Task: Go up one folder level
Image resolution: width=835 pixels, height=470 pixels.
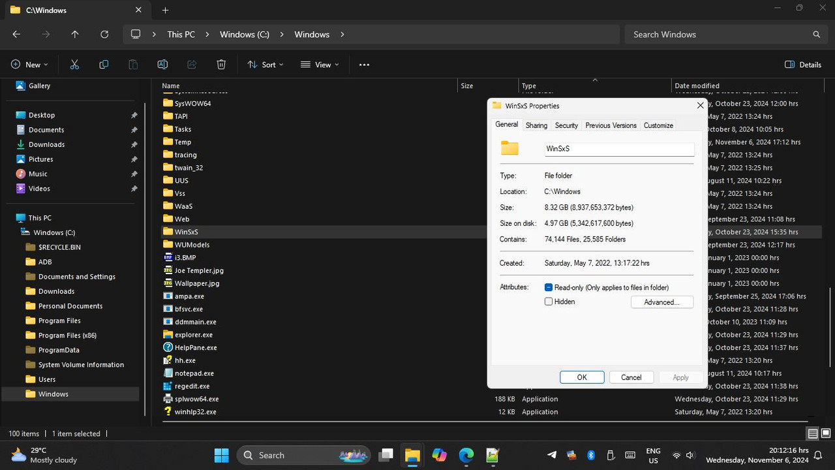Action: [x=75, y=35]
